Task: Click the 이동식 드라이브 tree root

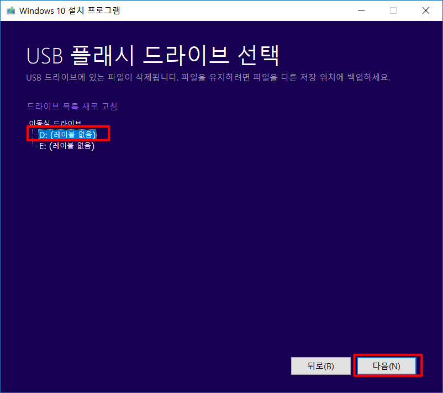Action: point(55,123)
